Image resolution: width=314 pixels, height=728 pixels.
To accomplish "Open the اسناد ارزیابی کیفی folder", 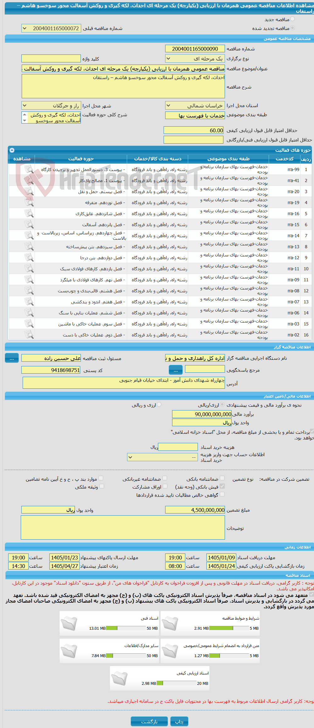I will 119,679.
